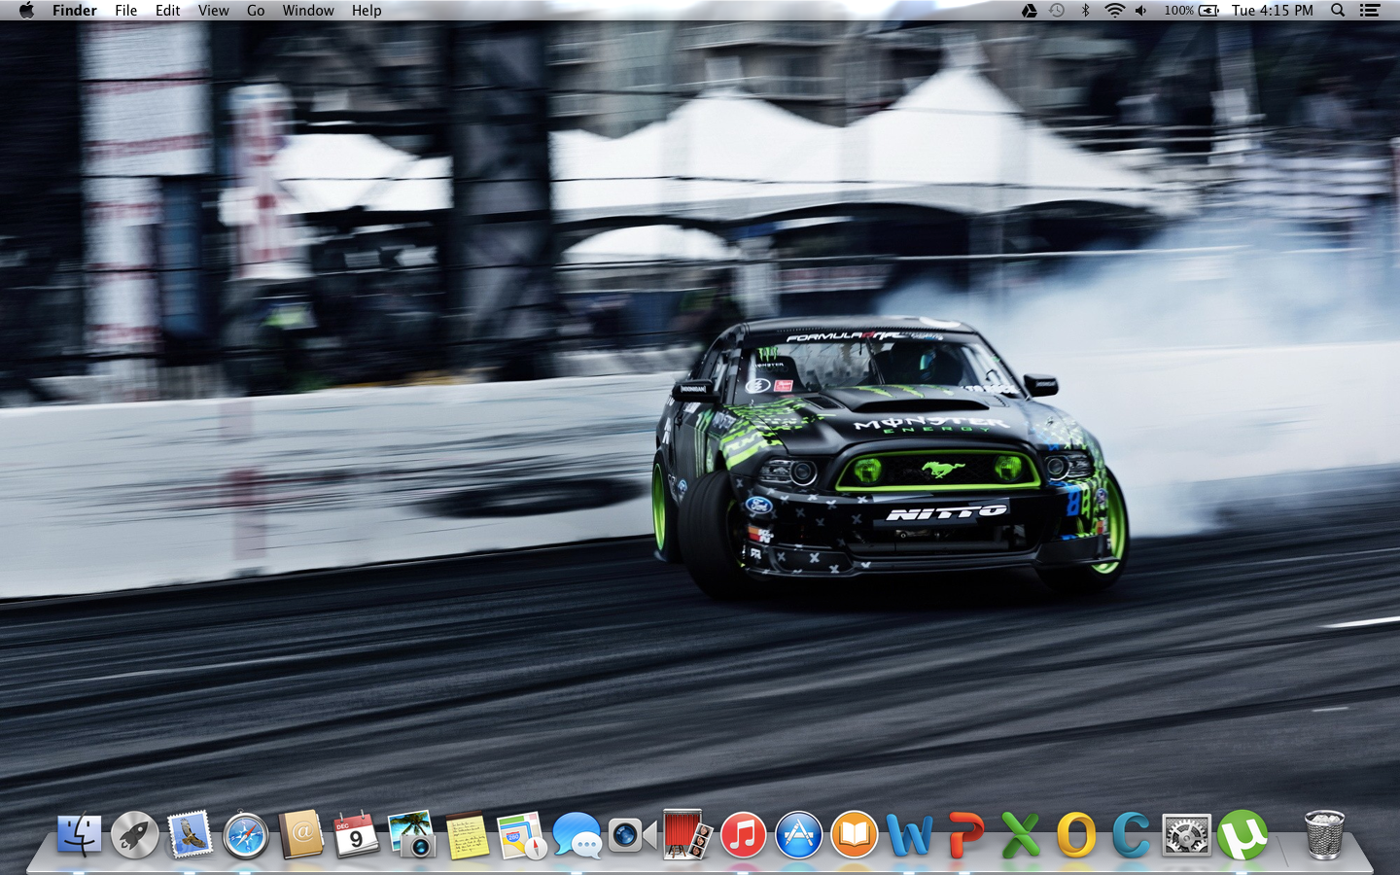This screenshot has width=1400, height=875.
Task: Open the Apple menu
Action: pos(26,11)
